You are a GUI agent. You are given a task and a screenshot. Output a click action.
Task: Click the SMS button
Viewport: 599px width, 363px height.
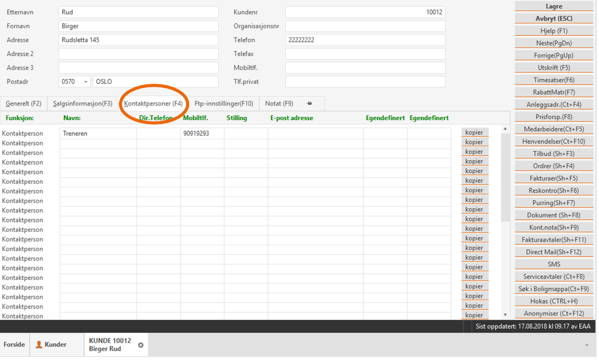(554, 264)
